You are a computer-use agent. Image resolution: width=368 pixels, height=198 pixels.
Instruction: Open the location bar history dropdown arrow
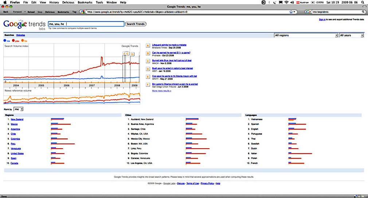(x=294, y=12)
